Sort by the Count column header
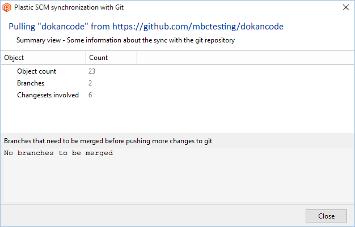Image resolution: width=355 pixels, height=227 pixels. coord(111,58)
